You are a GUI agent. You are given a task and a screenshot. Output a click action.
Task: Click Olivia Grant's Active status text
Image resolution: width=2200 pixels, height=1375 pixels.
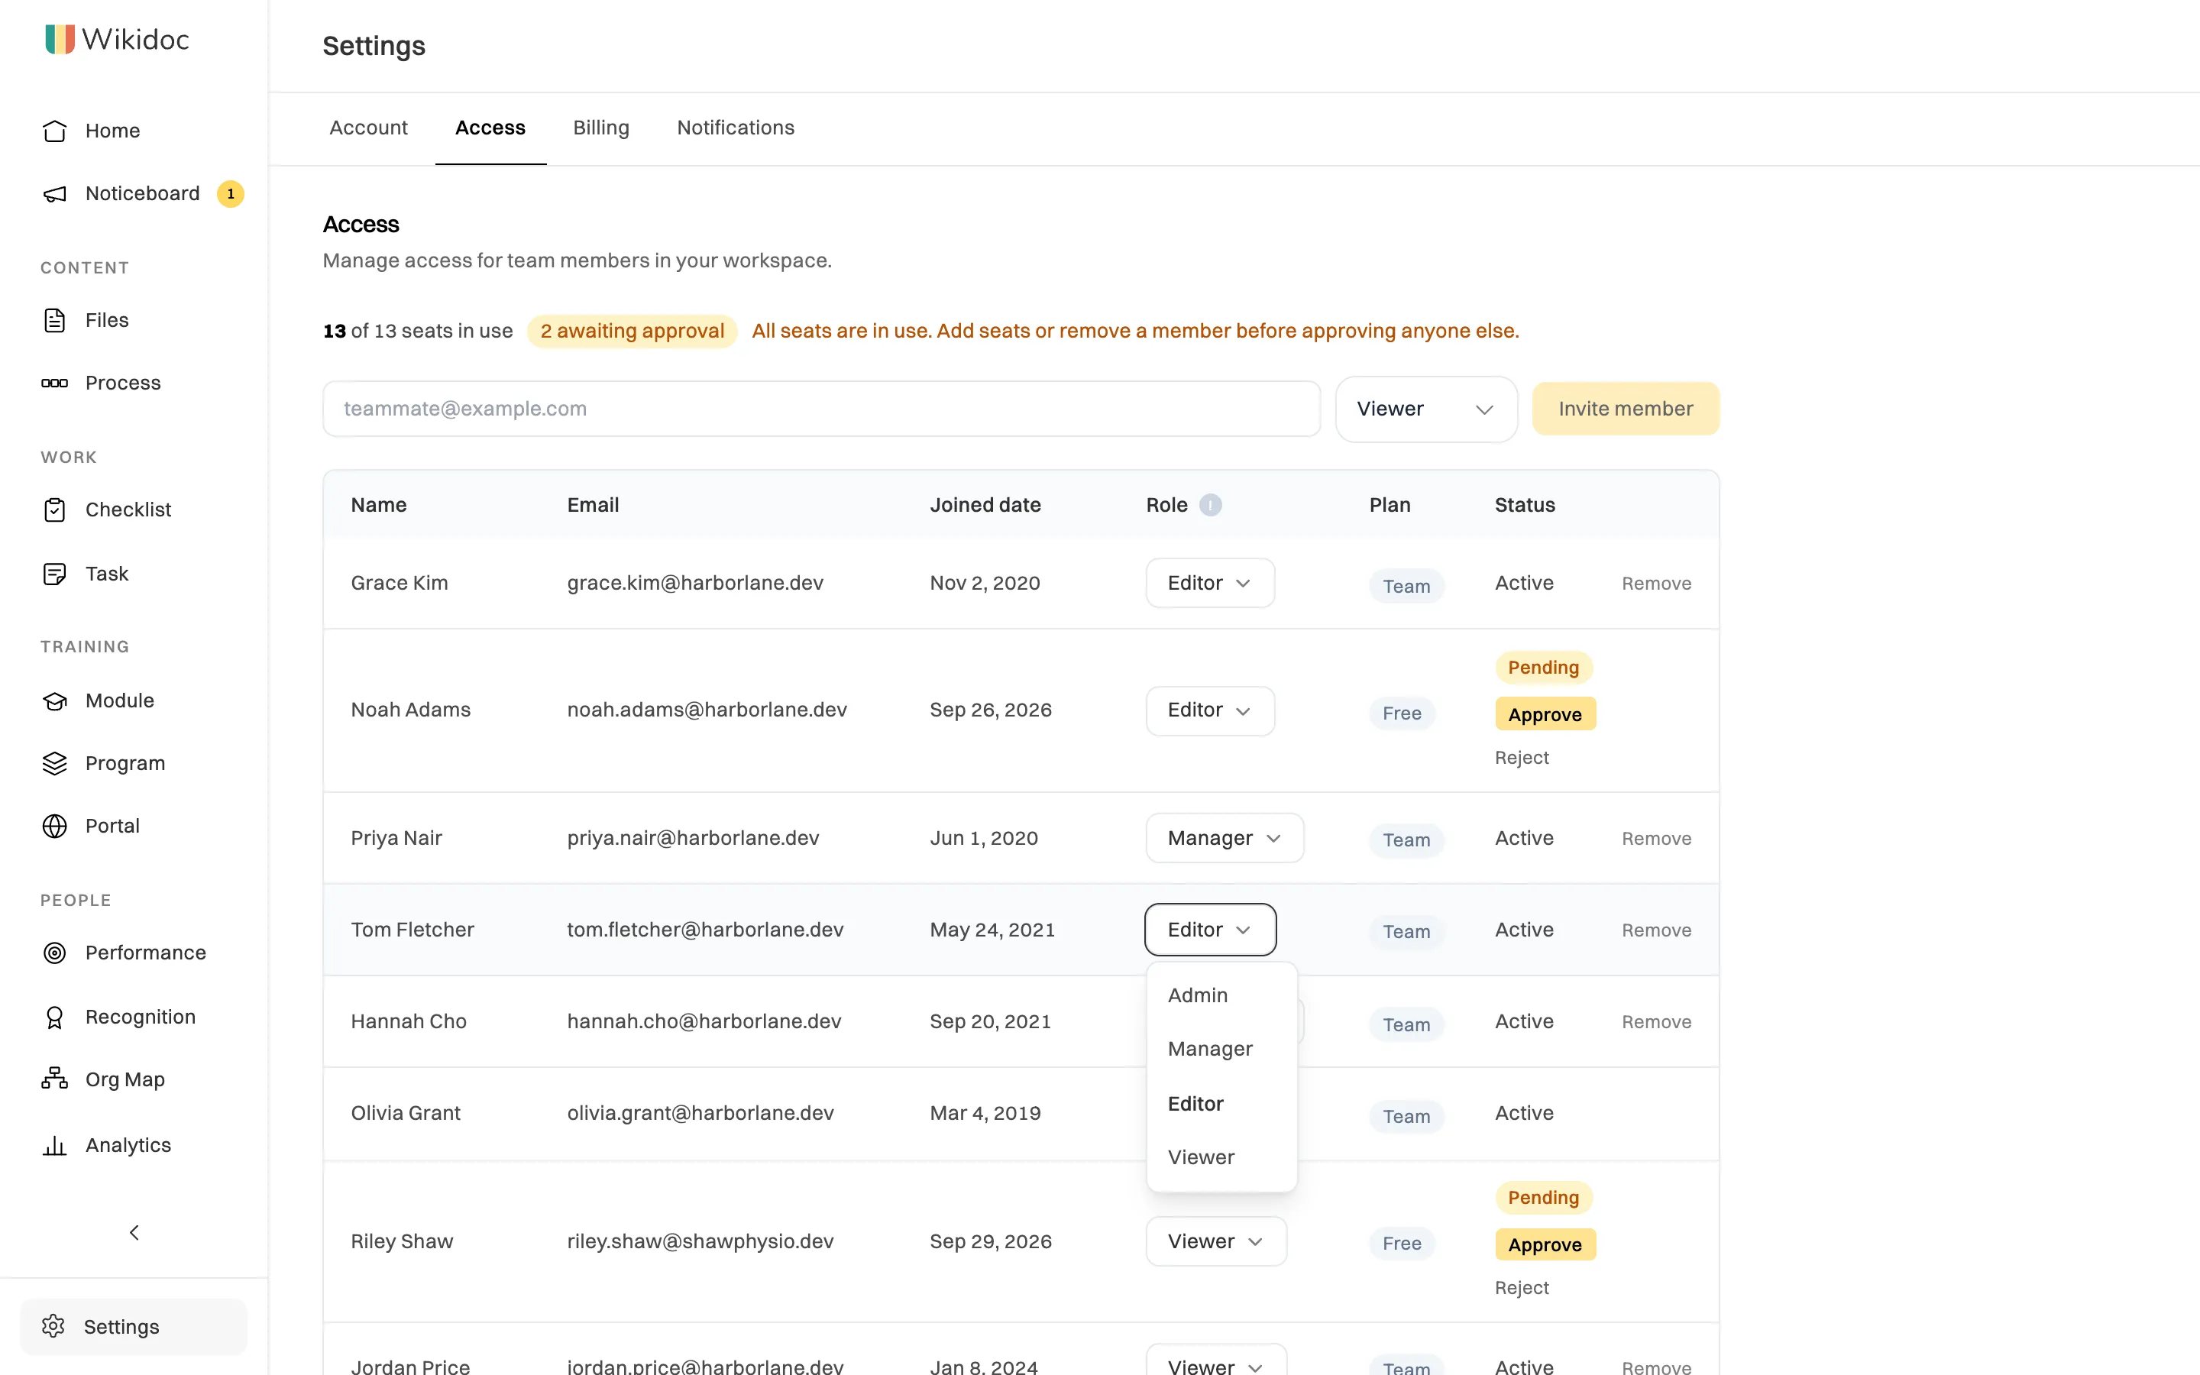pos(1524,1113)
